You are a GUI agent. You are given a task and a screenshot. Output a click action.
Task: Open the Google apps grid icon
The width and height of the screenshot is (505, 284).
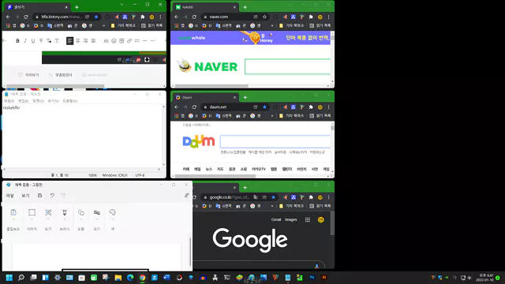click(x=308, y=219)
